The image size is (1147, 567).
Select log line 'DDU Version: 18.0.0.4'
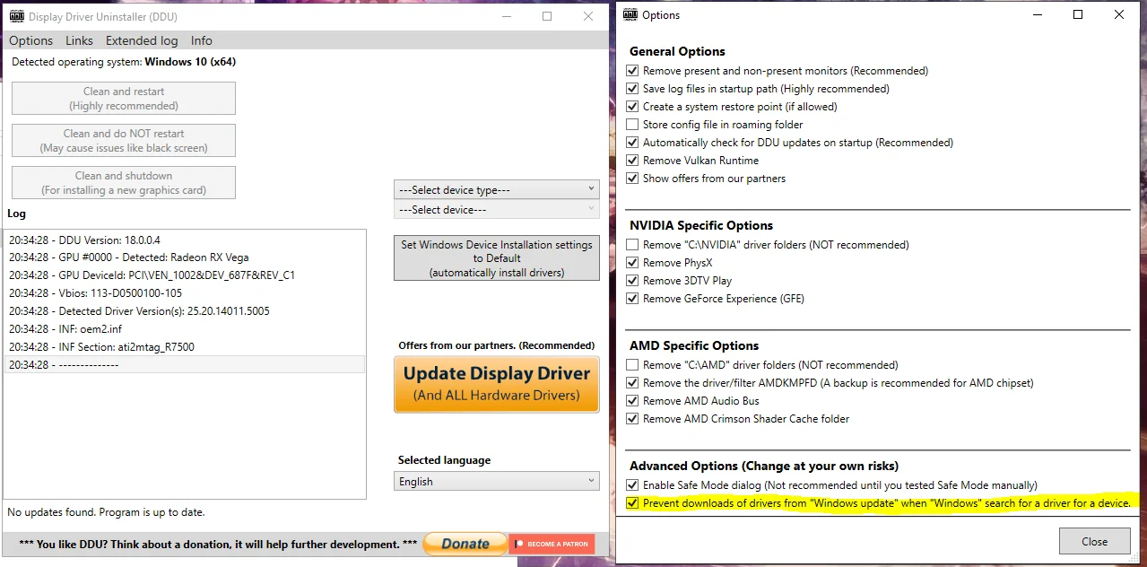185,240
